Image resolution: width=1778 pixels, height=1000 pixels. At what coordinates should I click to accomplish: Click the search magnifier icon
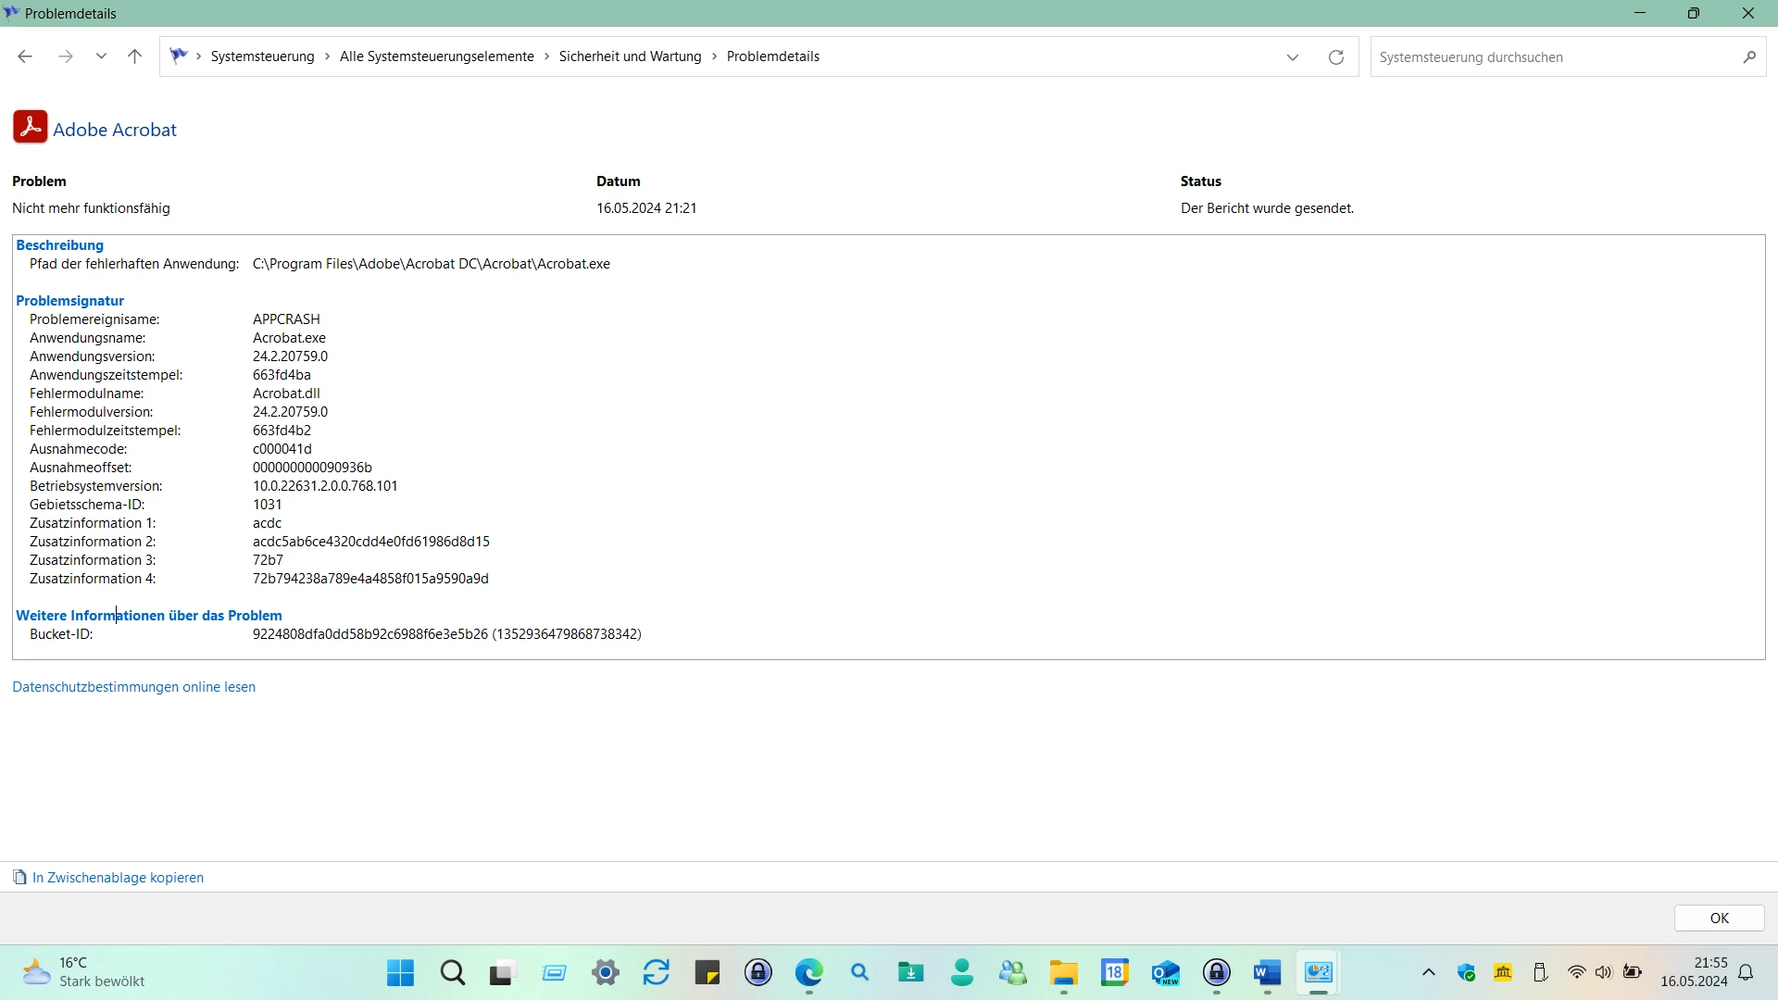point(1748,57)
